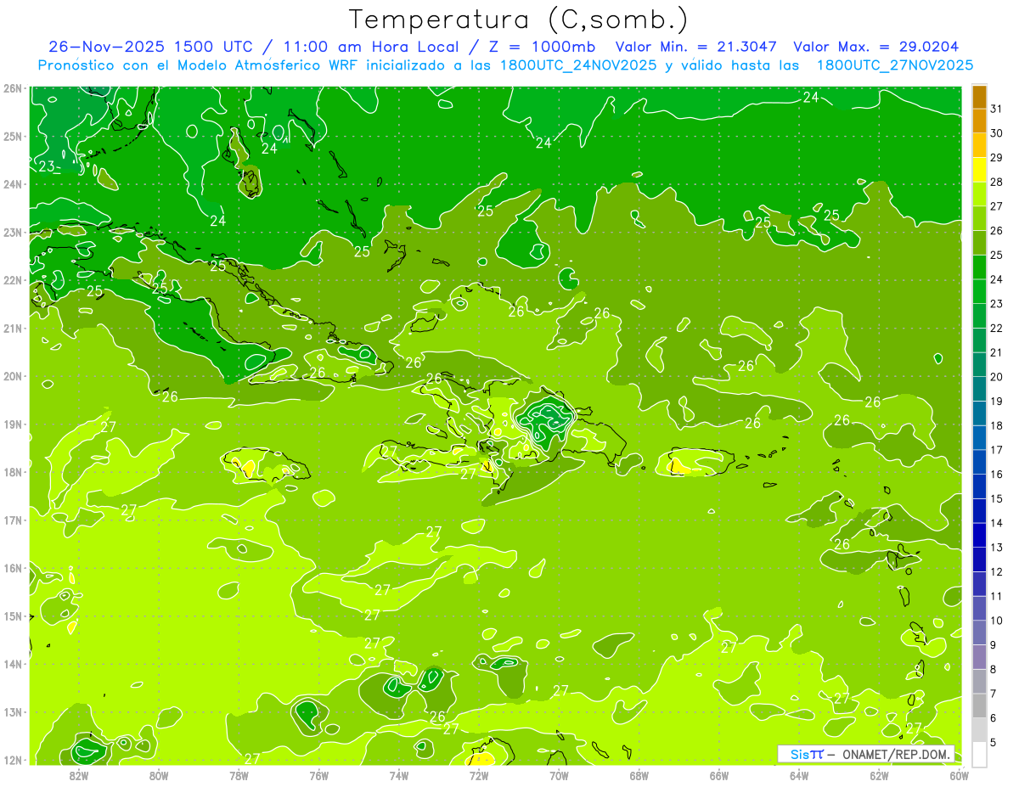The image size is (1019, 787).
Task: Click the 19N latitude axis label
Action: click(12, 424)
